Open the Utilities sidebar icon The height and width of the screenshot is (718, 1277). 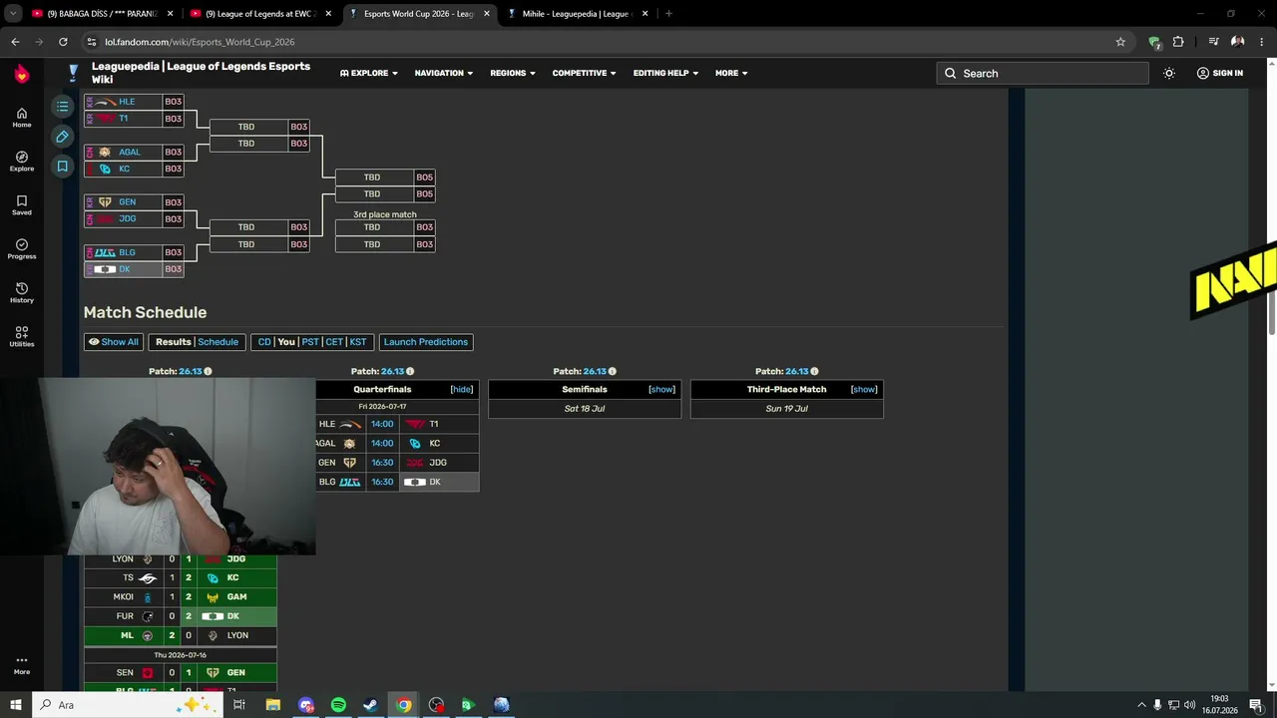(21, 337)
